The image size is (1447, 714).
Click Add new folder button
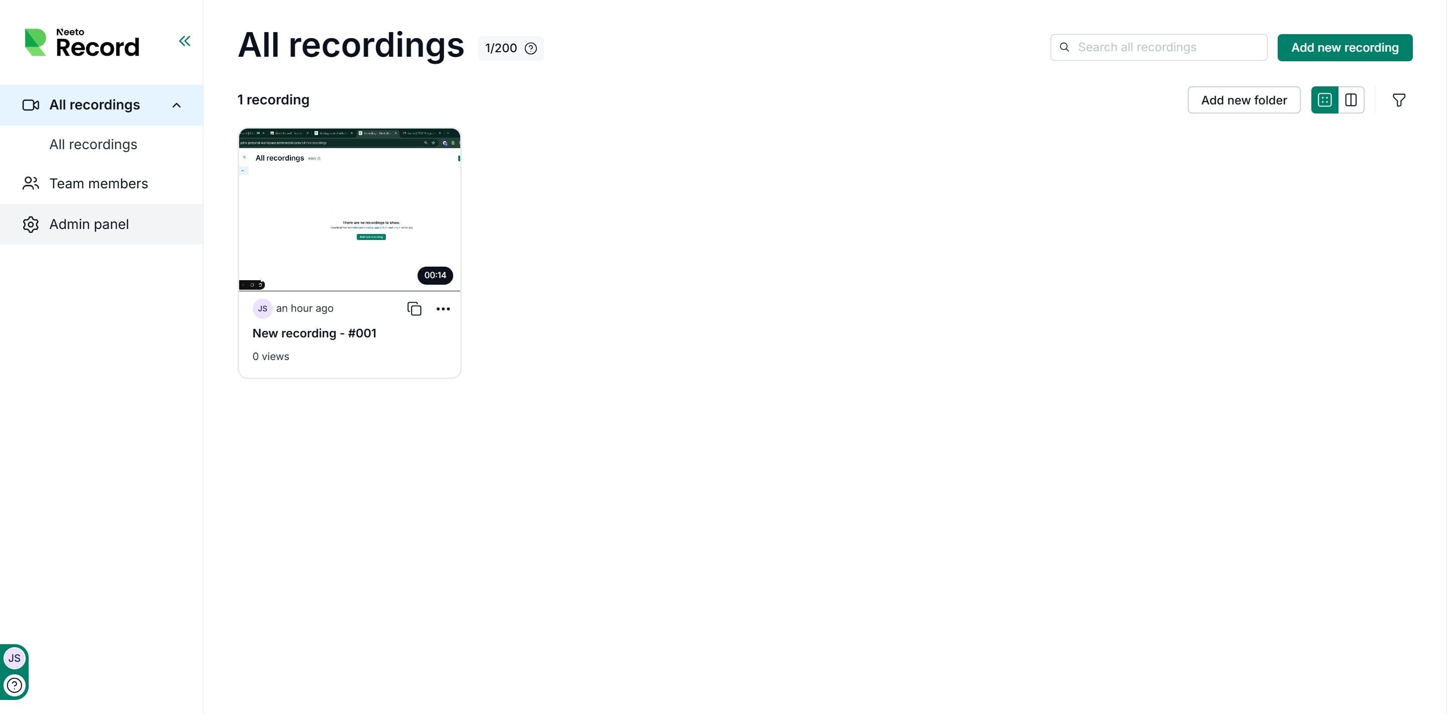[1243, 100]
